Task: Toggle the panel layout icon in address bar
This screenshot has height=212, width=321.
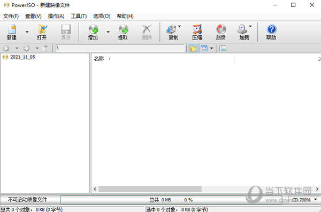Action: pos(223,49)
